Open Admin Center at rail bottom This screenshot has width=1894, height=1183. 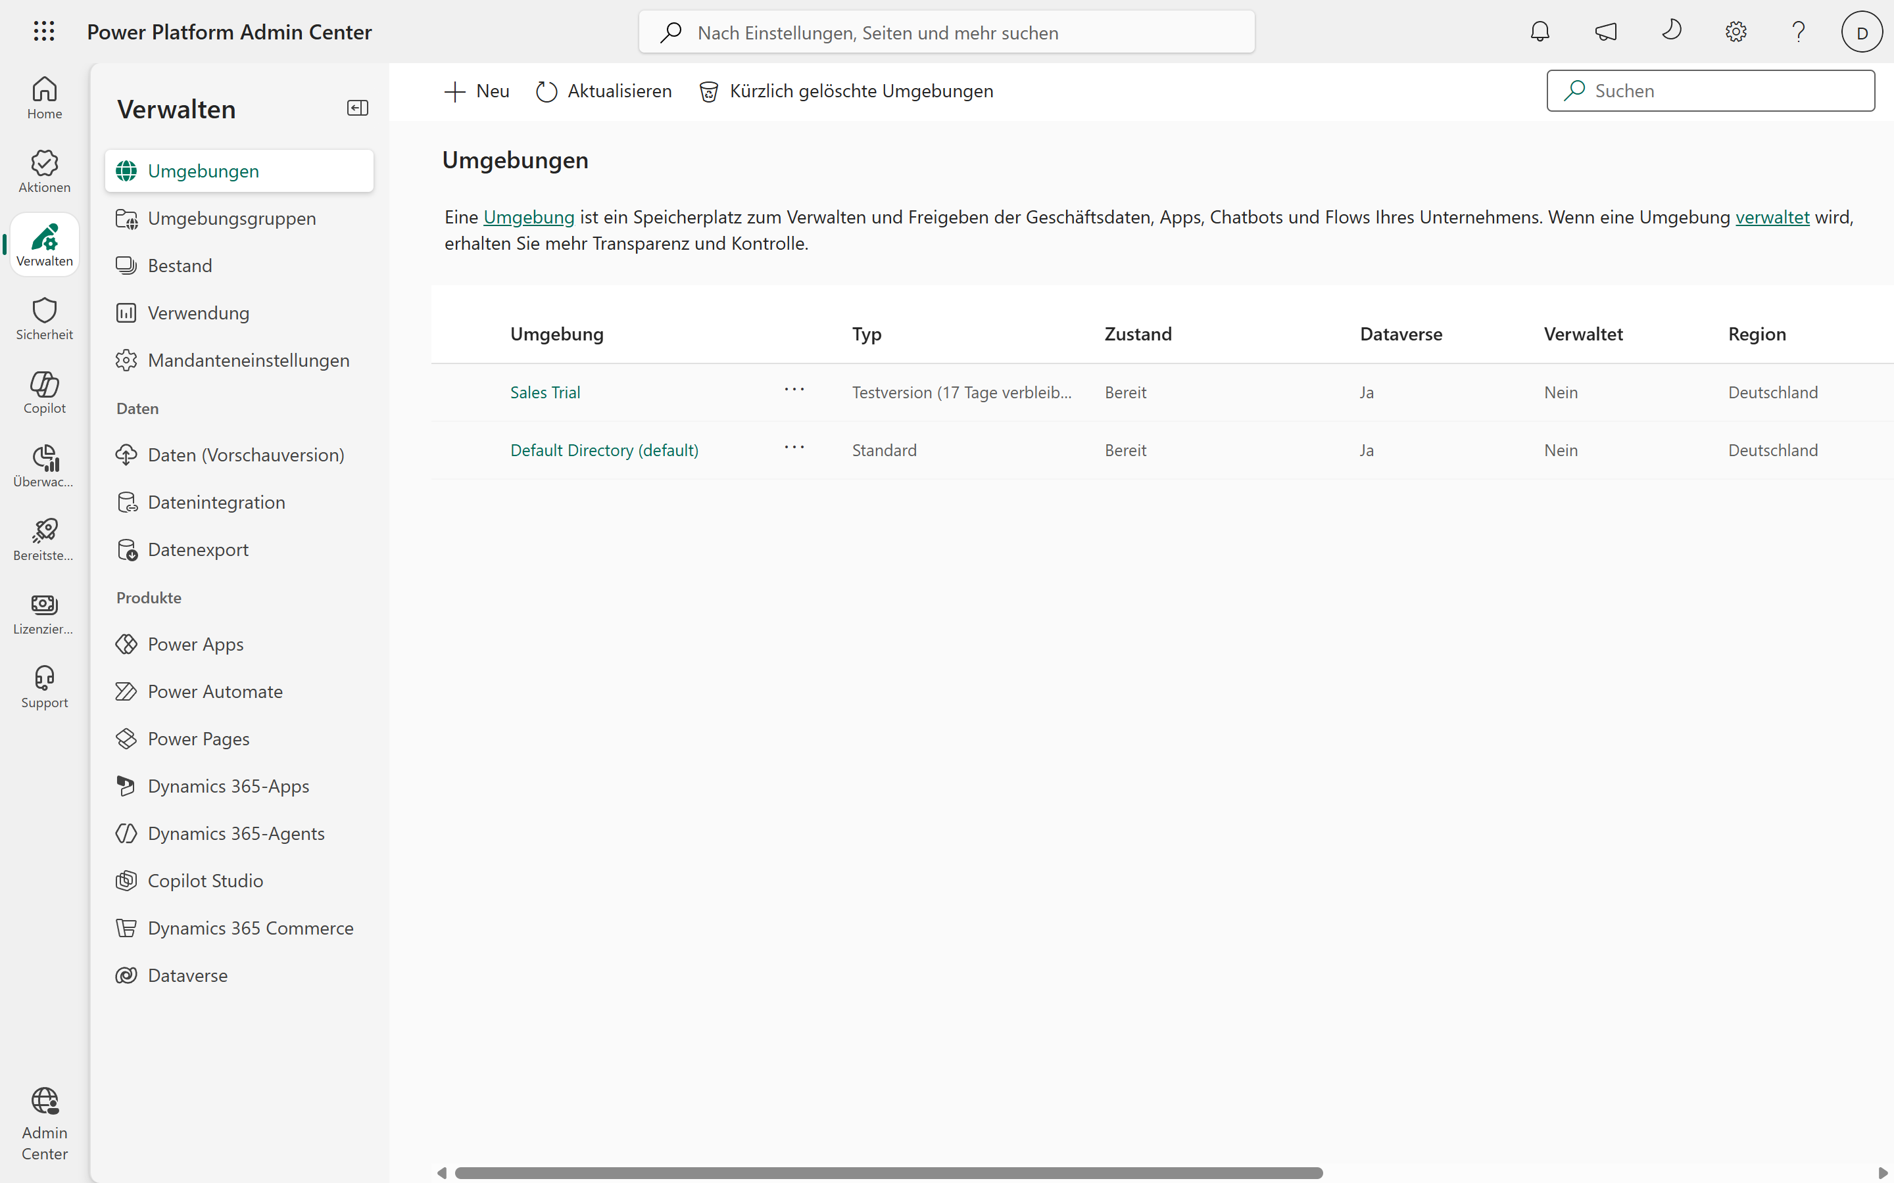45,1125
